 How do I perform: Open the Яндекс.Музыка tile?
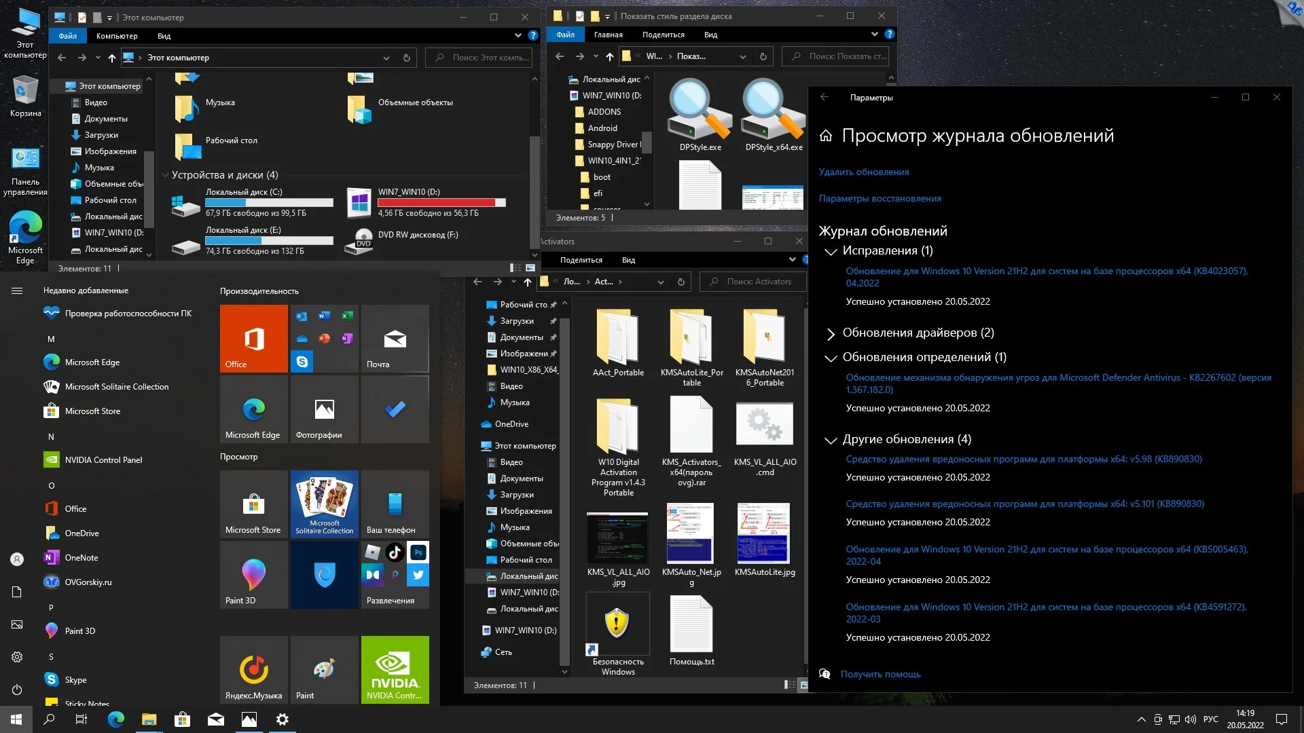(x=253, y=669)
